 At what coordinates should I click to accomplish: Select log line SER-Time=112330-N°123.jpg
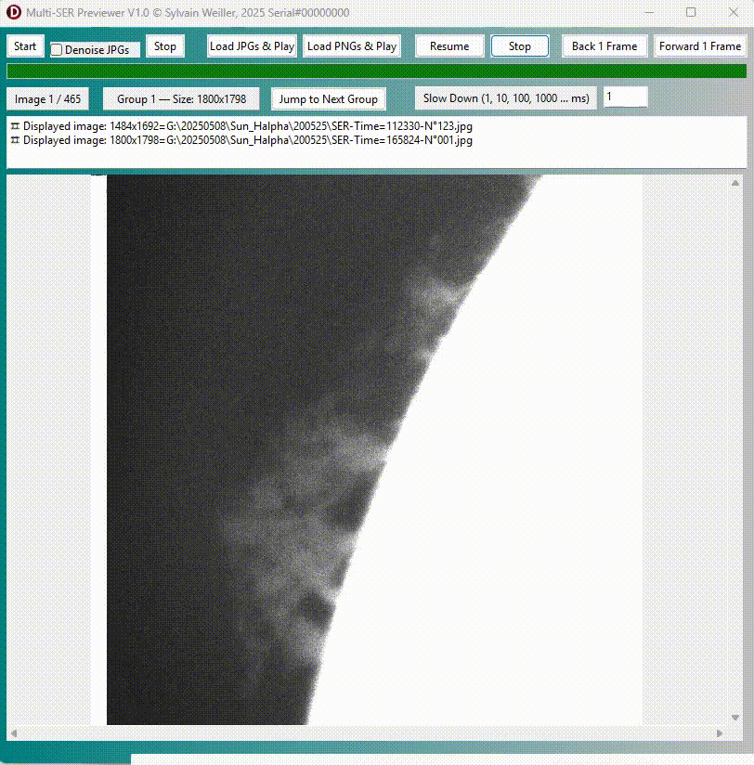(241, 126)
